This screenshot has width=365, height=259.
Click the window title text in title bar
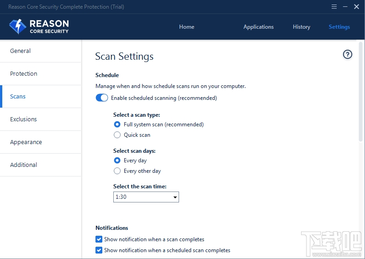point(66,7)
